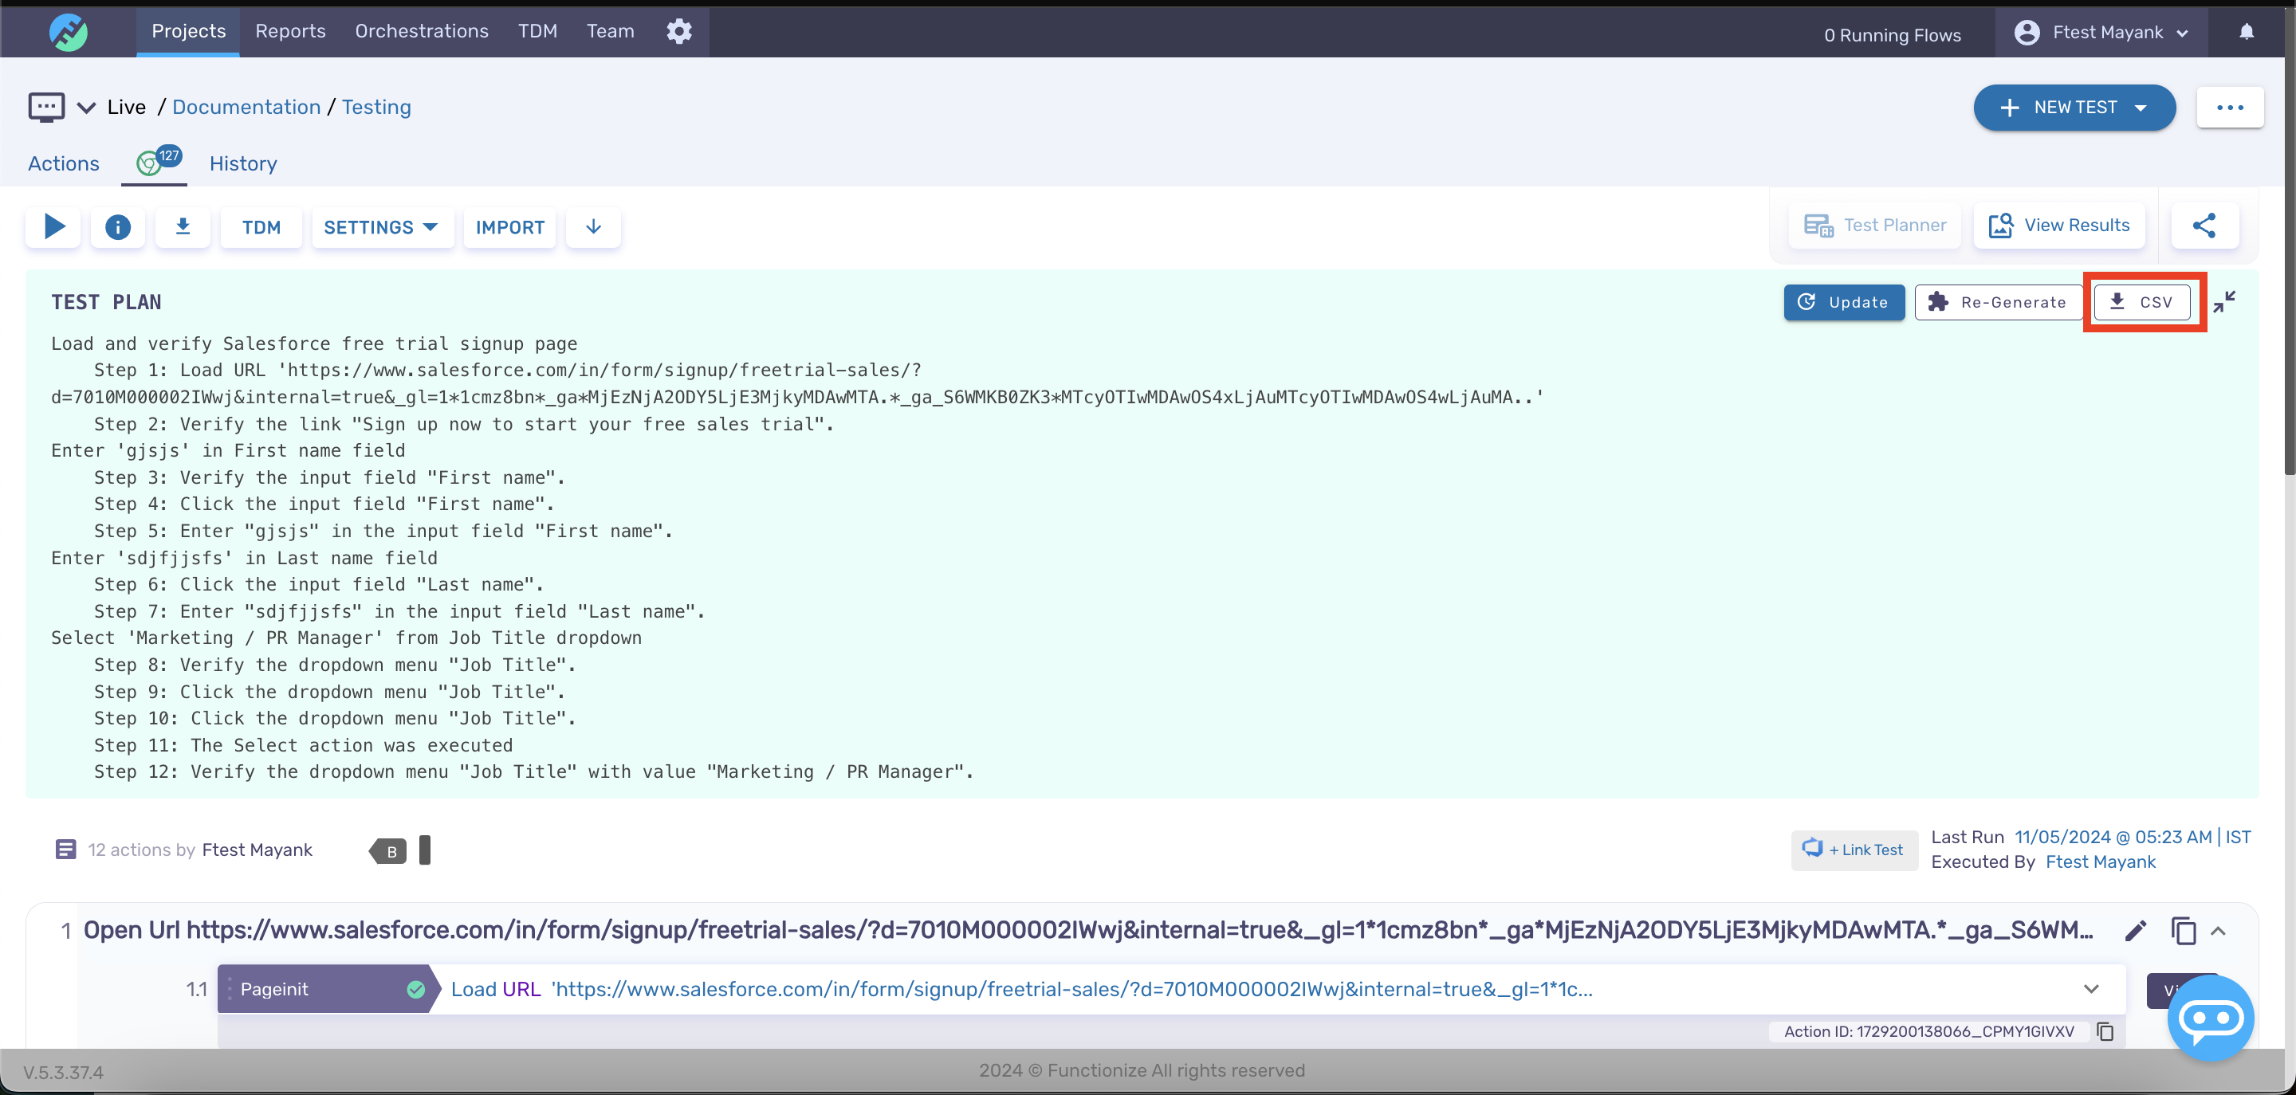This screenshot has height=1095, width=2296.
Task: Click View Results
Action: (x=2059, y=226)
